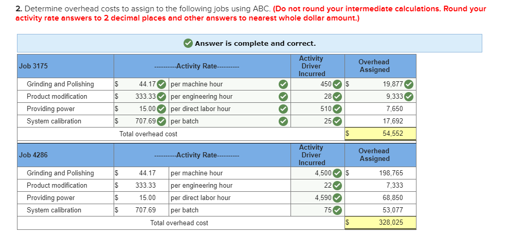
Task: Select the 44.17 rate cell in Job 3175
Action: (141, 84)
